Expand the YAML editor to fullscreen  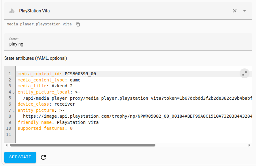pyautogui.click(x=245, y=73)
